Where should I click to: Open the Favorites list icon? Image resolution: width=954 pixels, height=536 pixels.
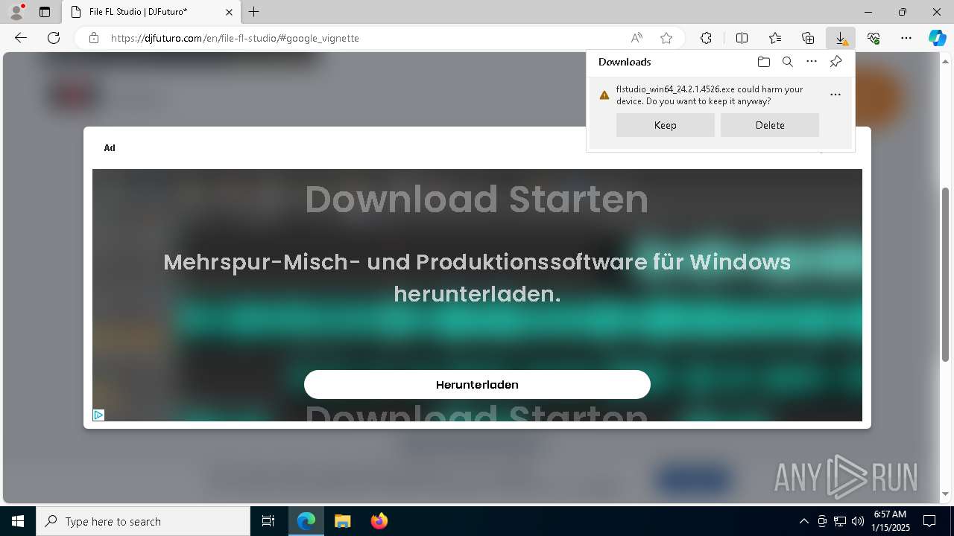pos(775,38)
